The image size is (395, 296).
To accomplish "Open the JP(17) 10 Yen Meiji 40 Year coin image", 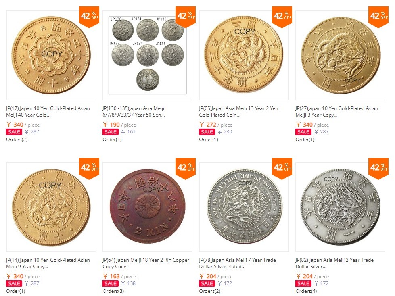I will click(x=51, y=55).
